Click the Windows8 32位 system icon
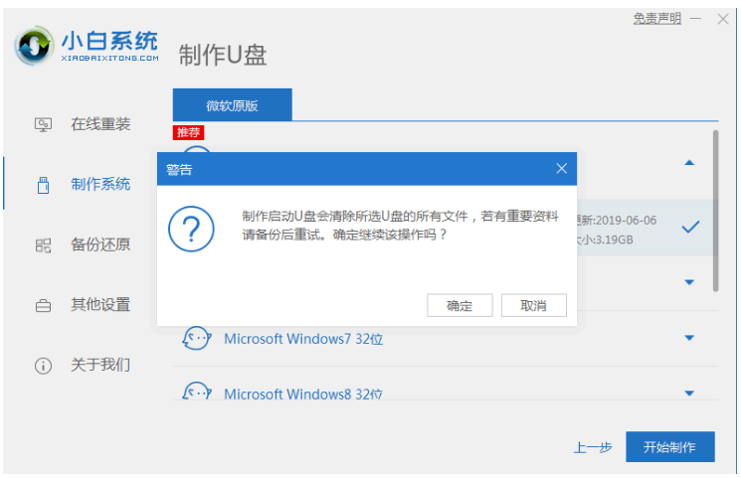The width and height of the screenshot is (741, 478). click(x=196, y=394)
